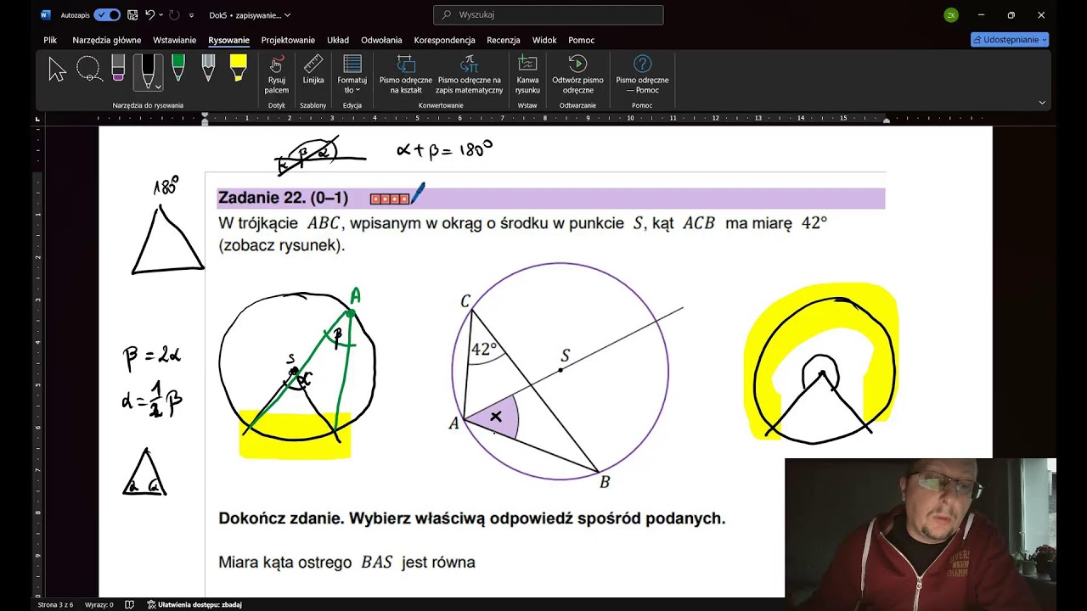Click the ink pen icon beside Zadanie 22

(418, 194)
